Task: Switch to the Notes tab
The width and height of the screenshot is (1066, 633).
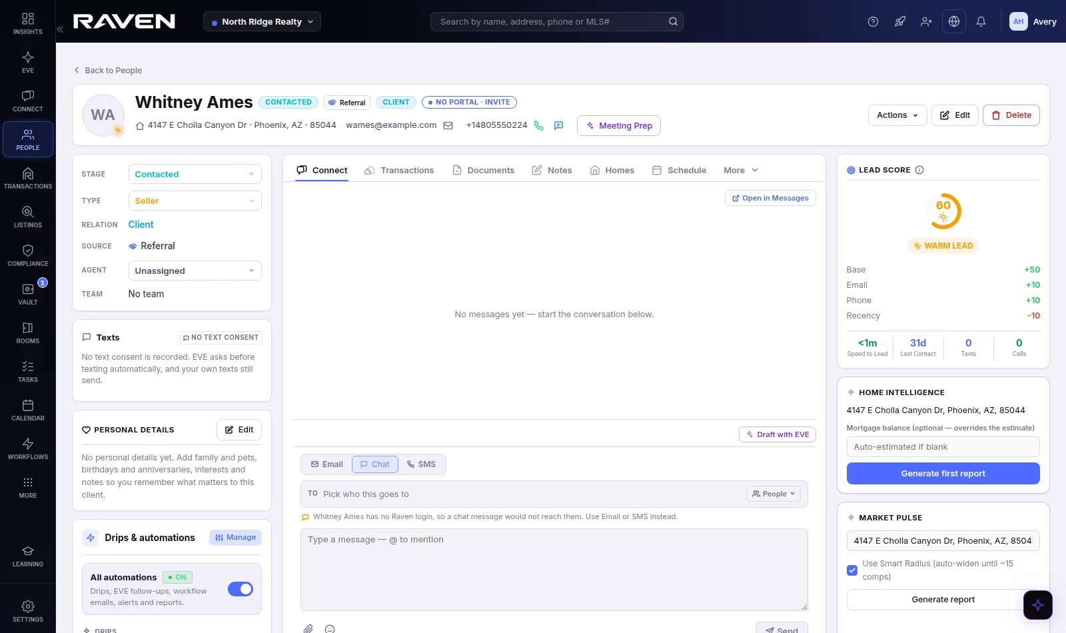Action: 552,170
